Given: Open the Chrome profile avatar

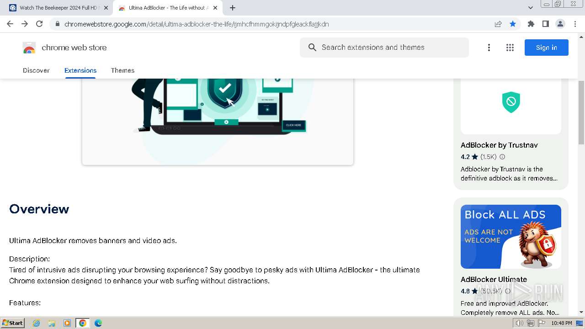Looking at the screenshot, I should pyautogui.click(x=560, y=24).
